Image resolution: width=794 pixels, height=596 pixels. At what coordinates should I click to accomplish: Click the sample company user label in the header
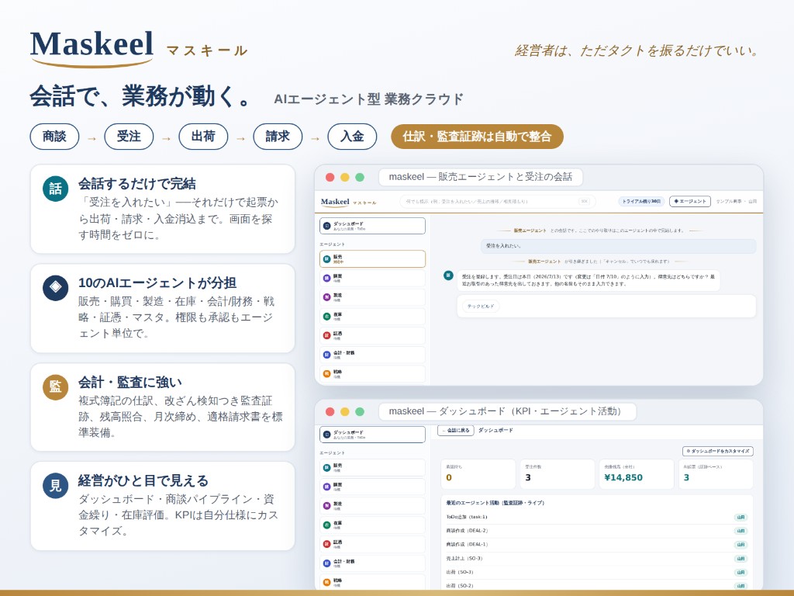coord(737,201)
